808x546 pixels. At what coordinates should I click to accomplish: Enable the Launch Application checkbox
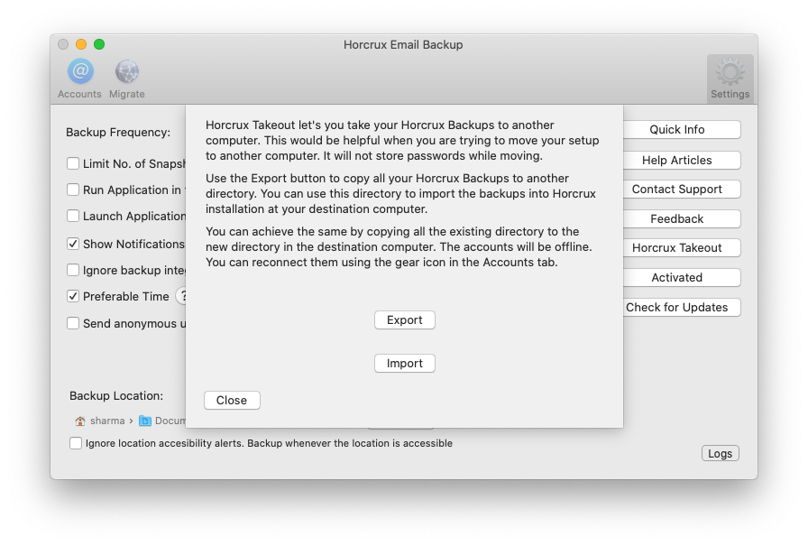pyautogui.click(x=73, y=216)
